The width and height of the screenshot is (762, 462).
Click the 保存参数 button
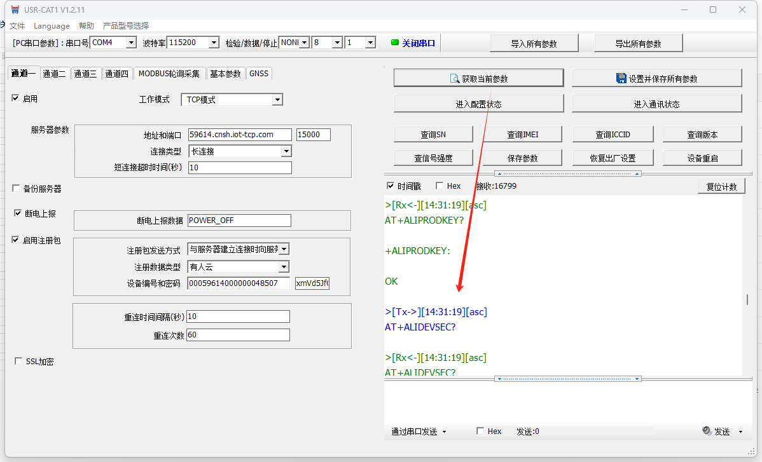click(x=523, y=158)
